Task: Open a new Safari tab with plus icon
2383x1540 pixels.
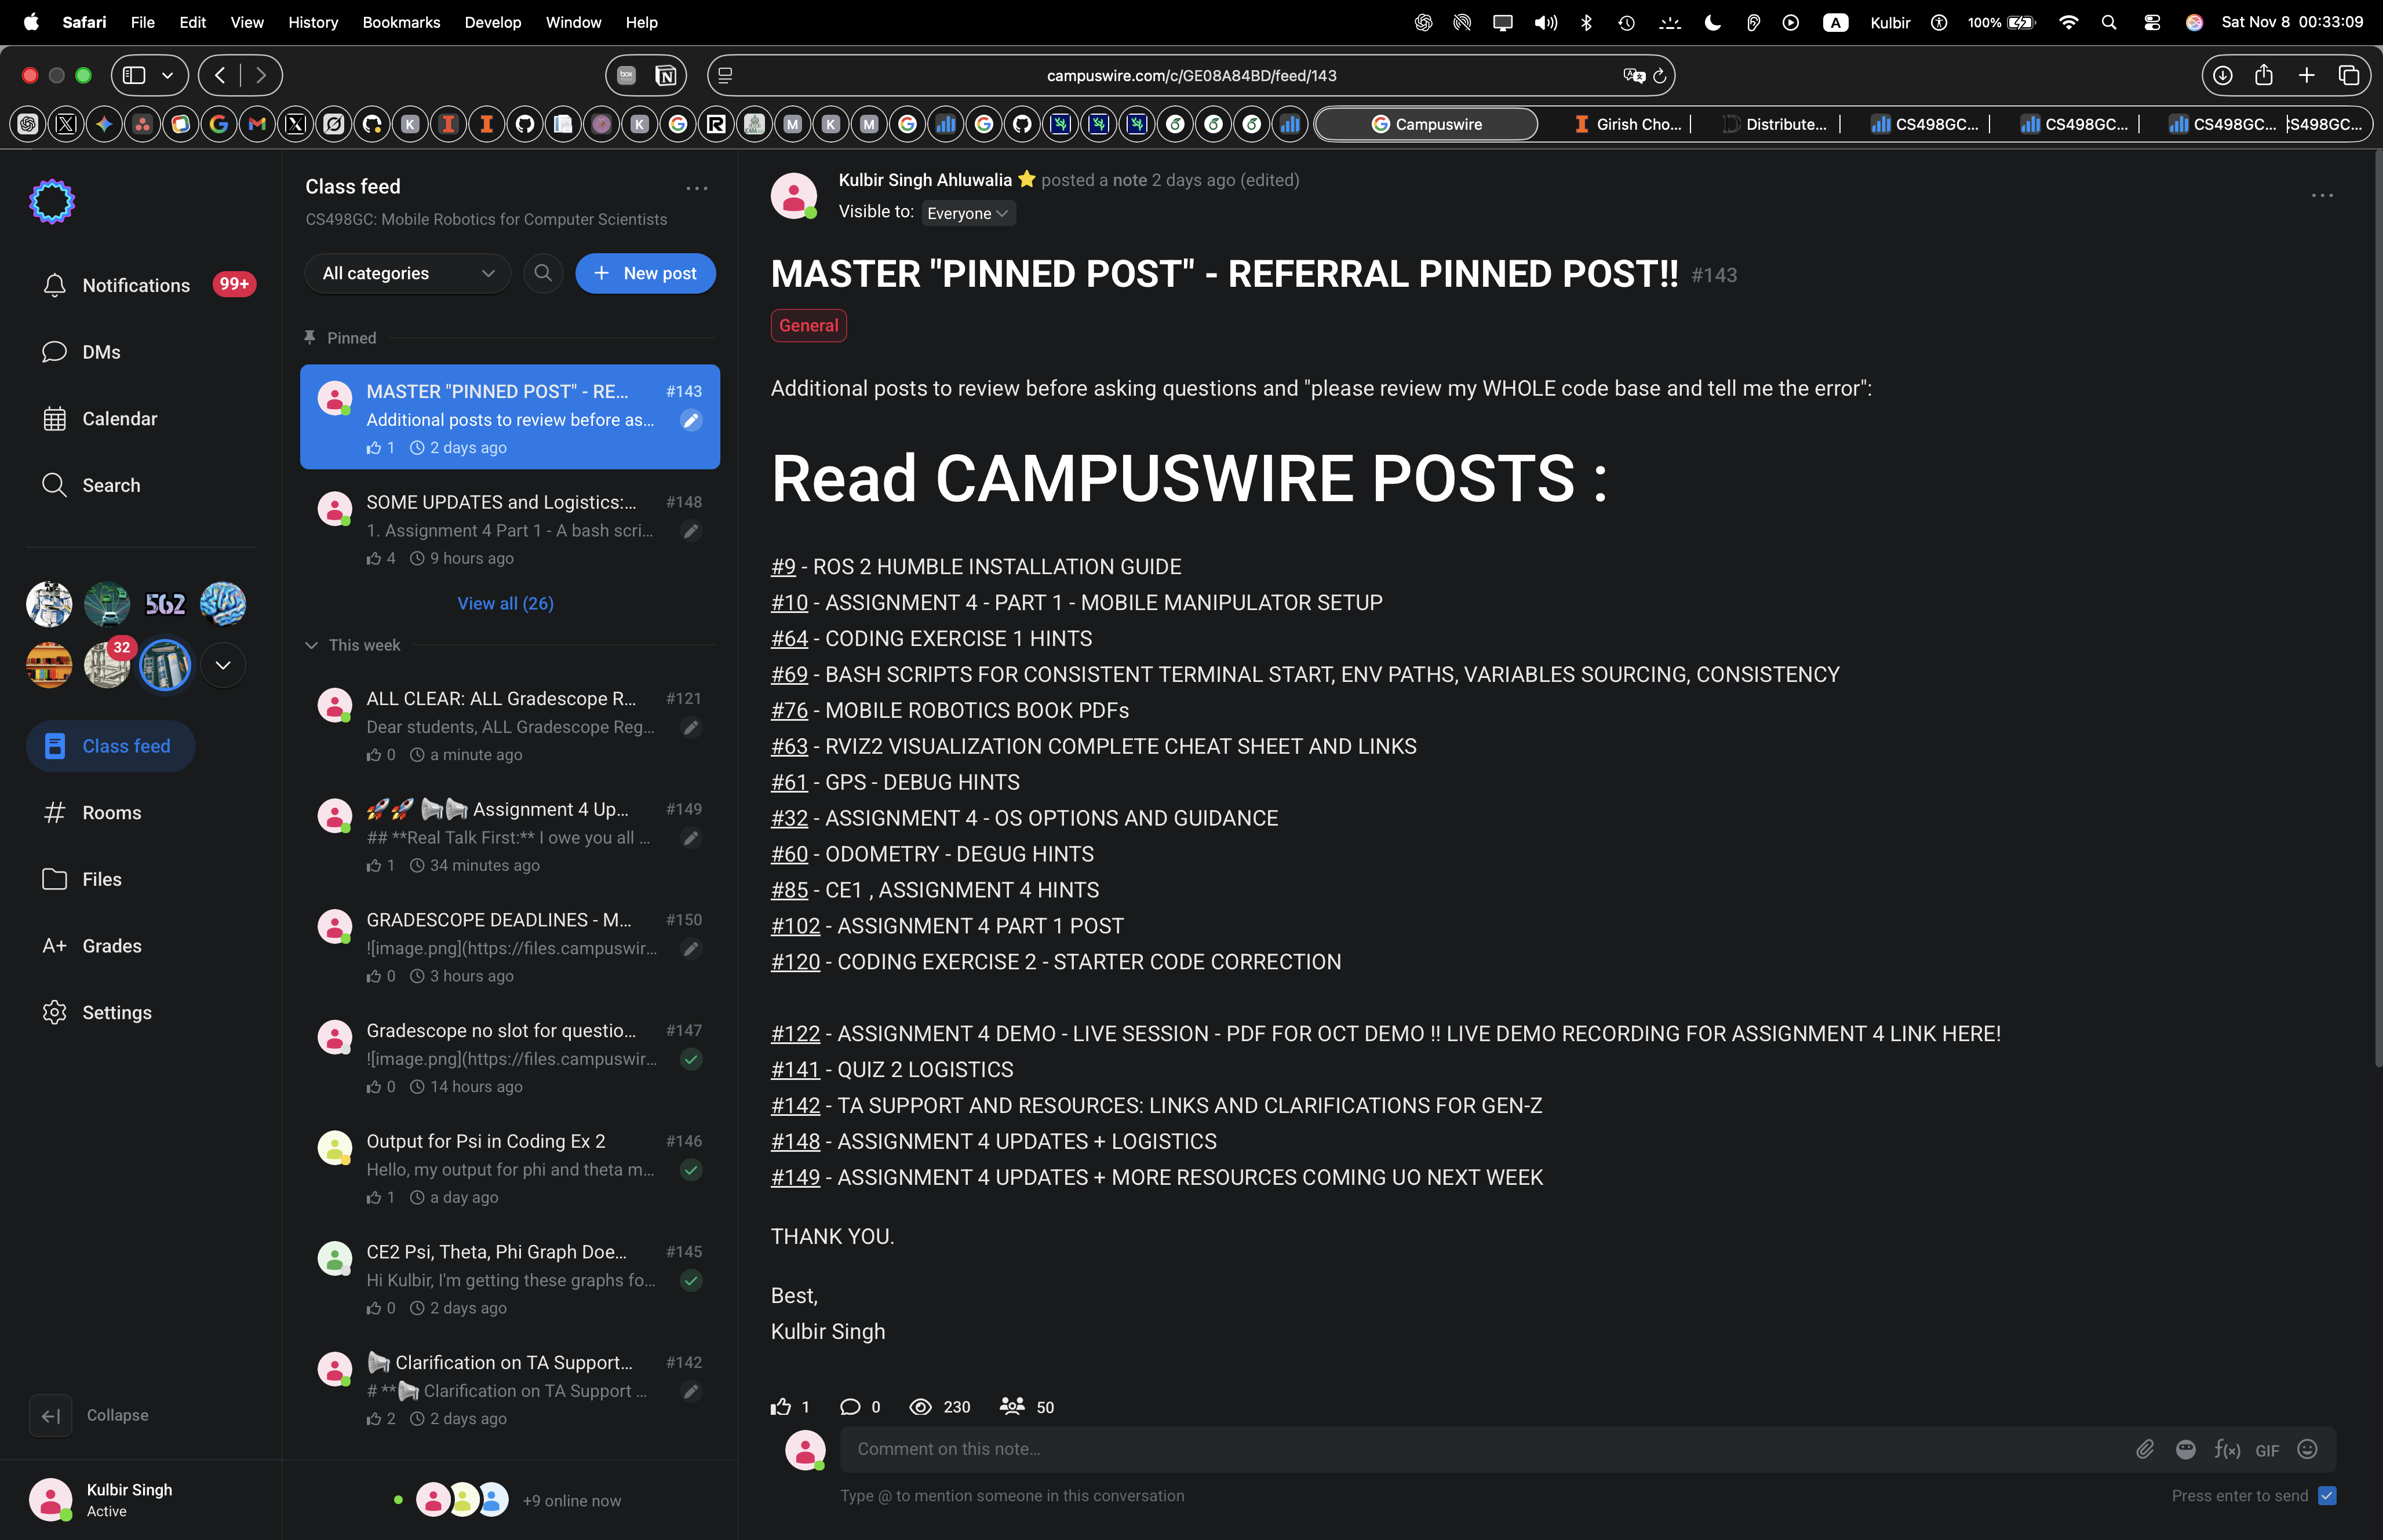Action: coord(2306,75)
